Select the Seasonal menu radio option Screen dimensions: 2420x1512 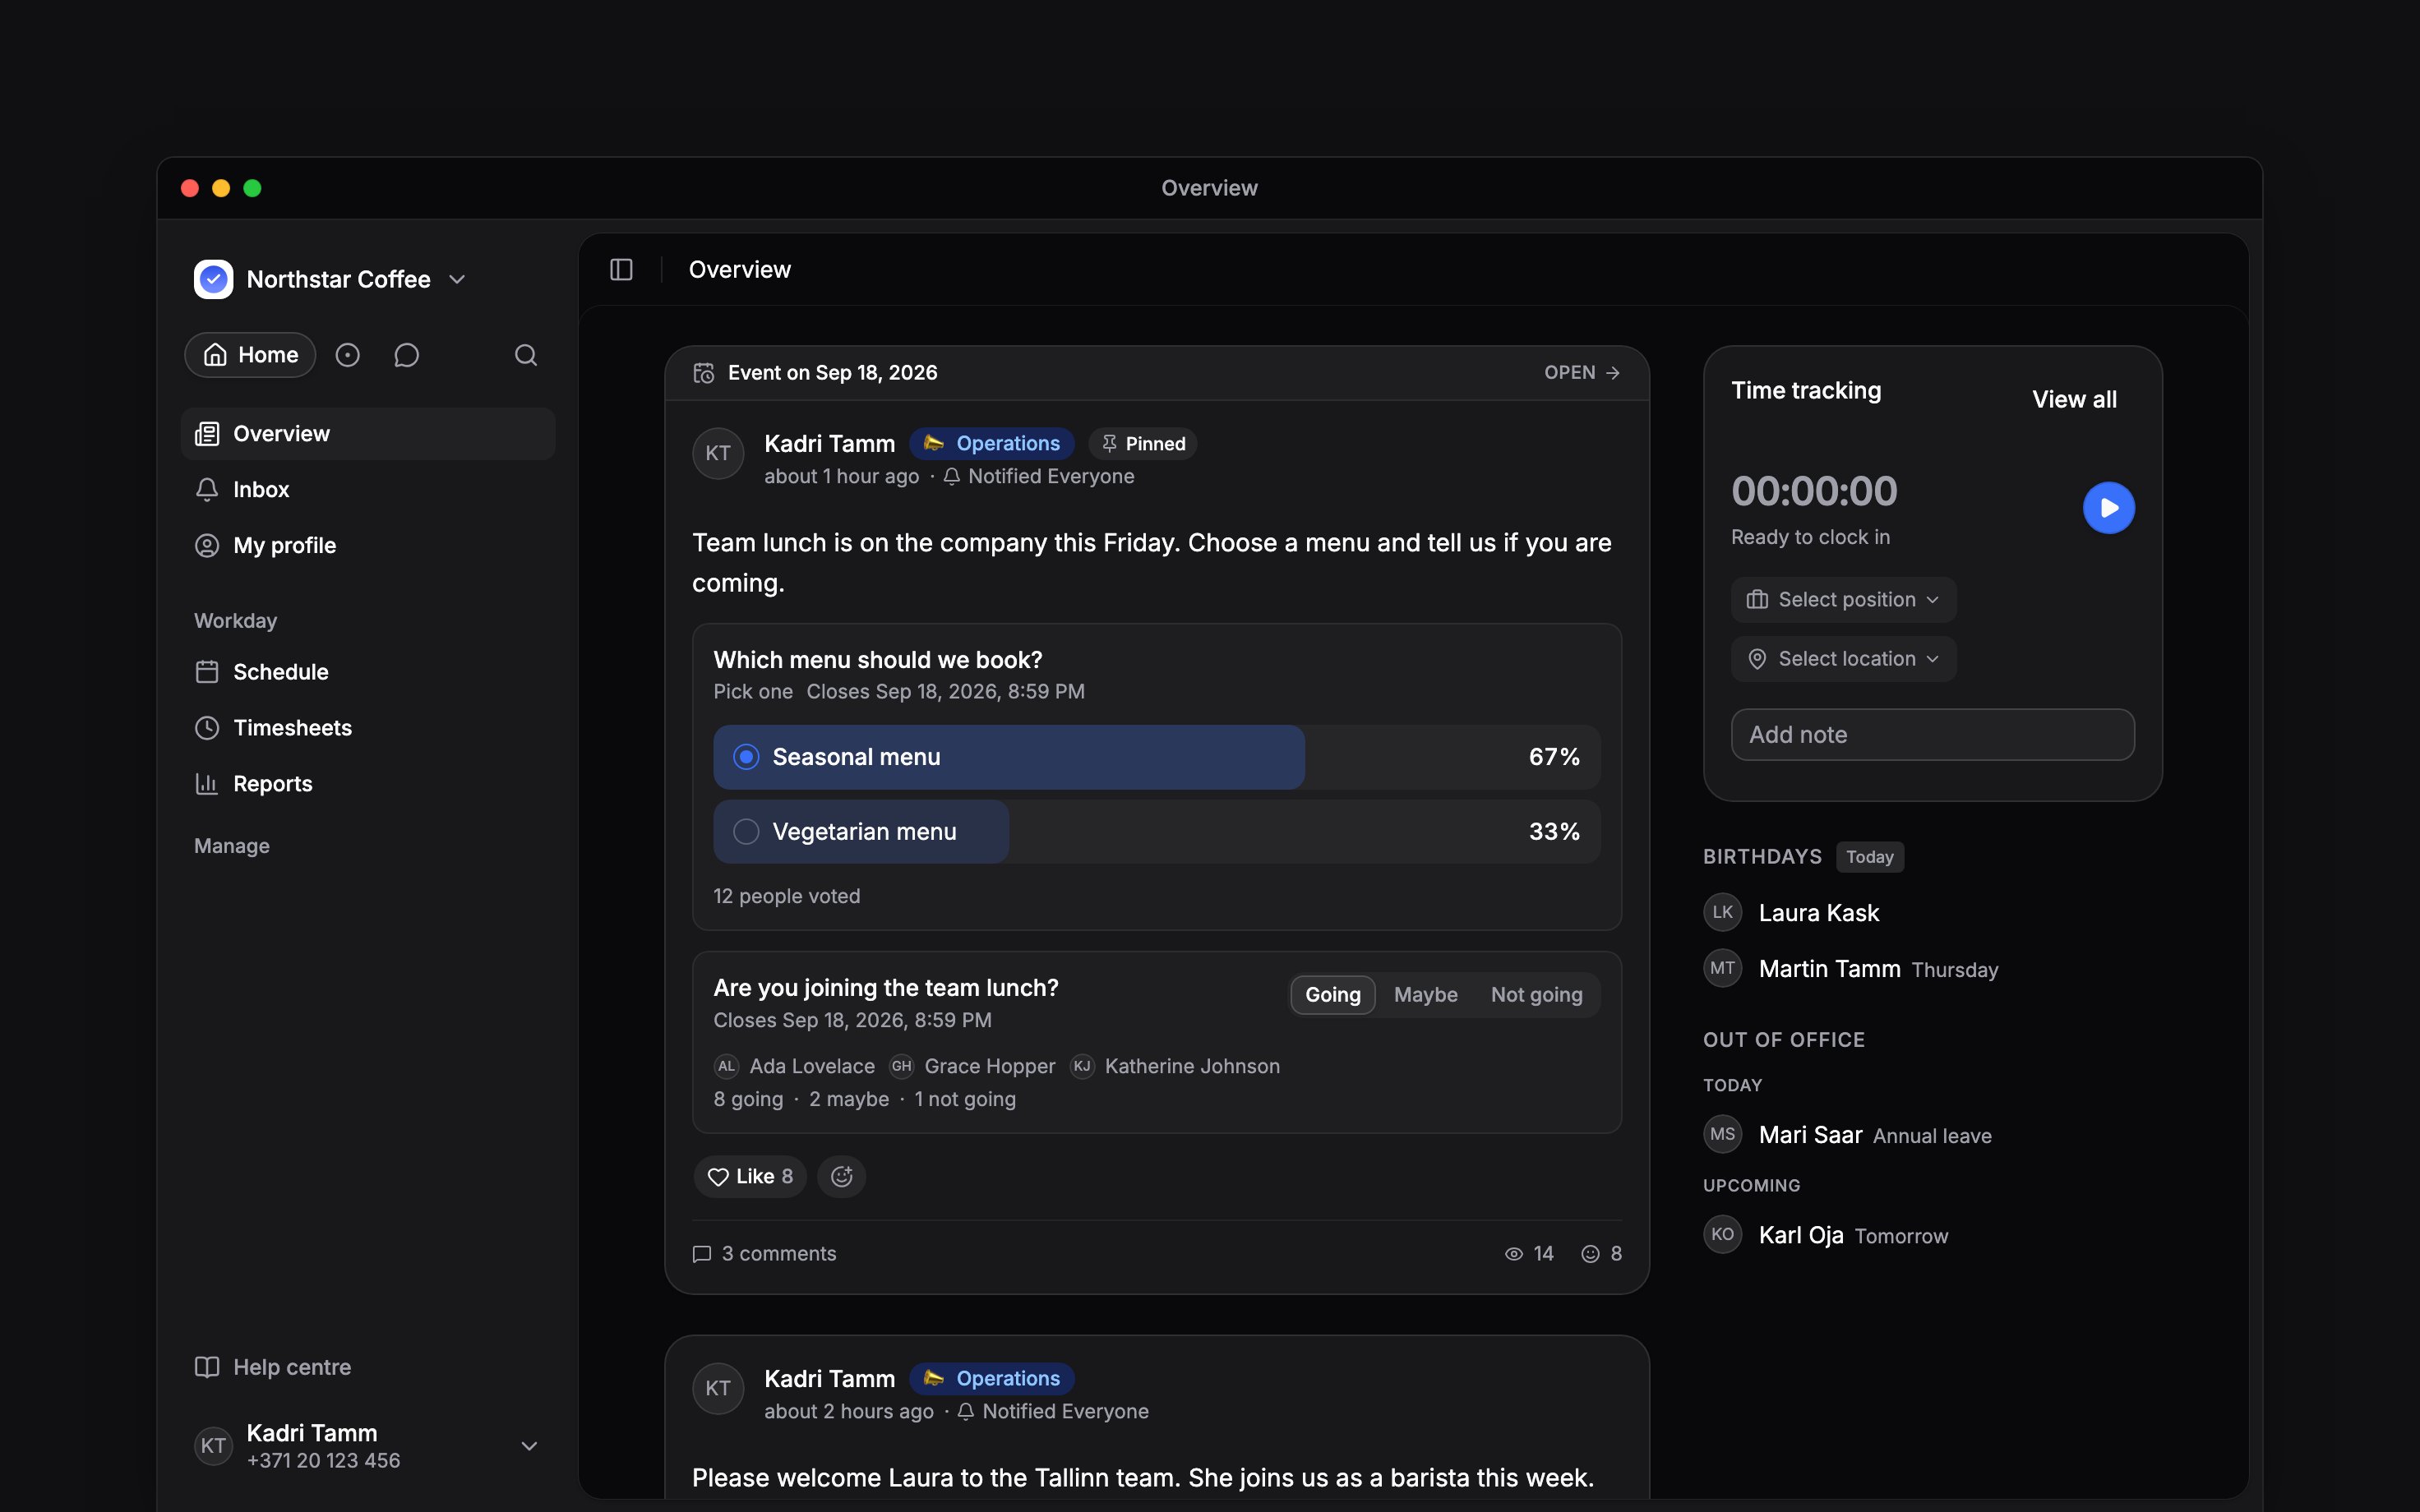pos(746,757)
